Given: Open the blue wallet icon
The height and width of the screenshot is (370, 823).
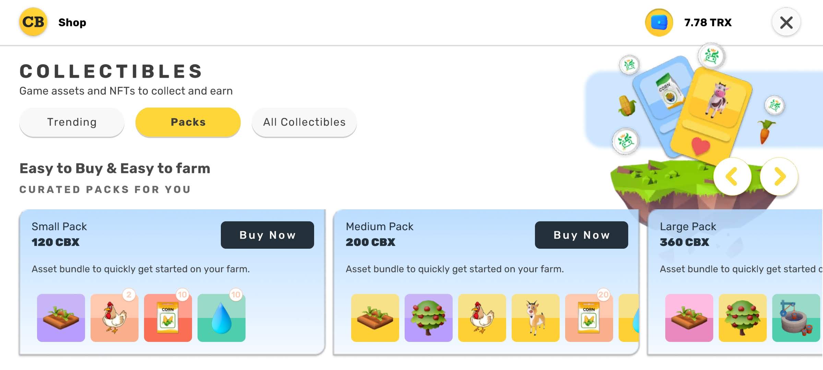Looking at the screenshot, I should (x=659, y=23).
